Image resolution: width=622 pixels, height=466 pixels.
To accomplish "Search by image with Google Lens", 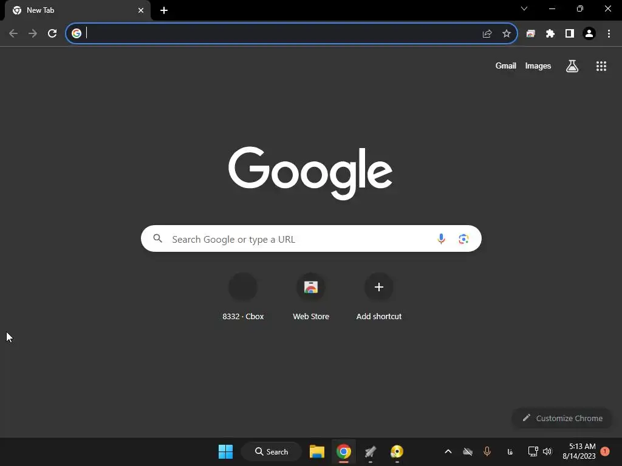I will point(463,239).
